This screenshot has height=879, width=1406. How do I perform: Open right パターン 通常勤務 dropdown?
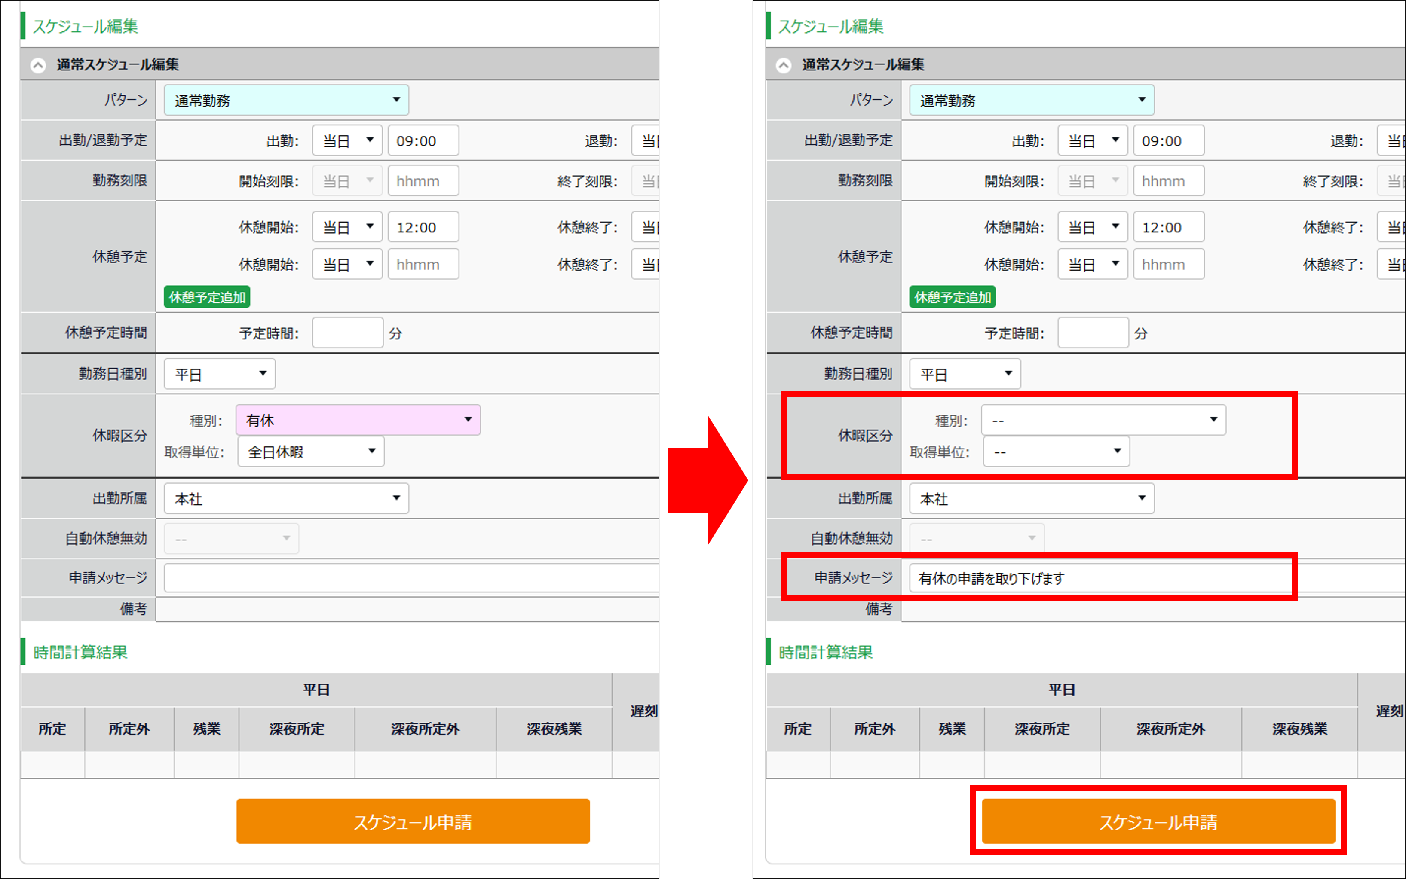tap(1032, 100)
